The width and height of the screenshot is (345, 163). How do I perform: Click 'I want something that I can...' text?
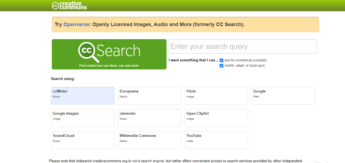[x=193, y=60]
